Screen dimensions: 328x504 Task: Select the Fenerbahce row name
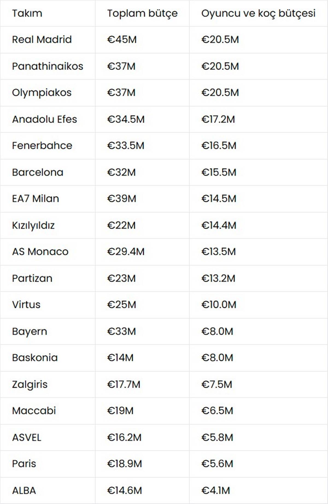point(42,146)
